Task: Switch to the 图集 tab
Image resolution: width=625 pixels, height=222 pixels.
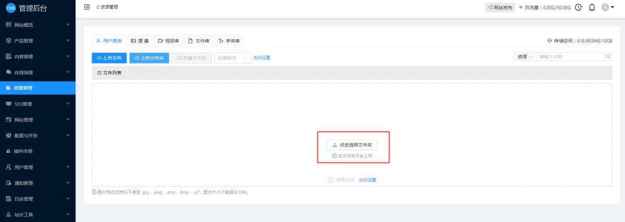Action: point(140,41)
